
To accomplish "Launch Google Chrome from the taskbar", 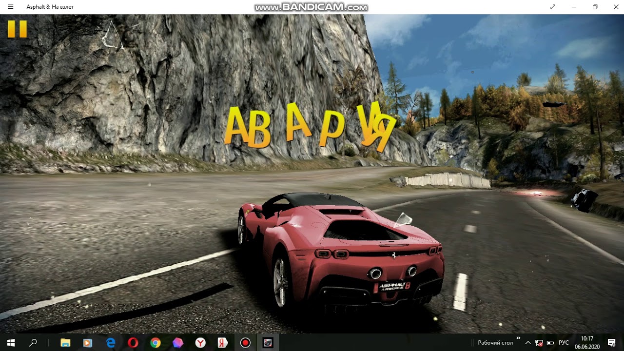I will tap(156, 343).
